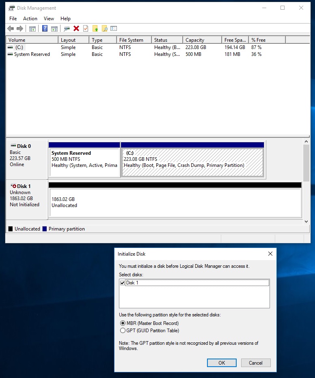Select the Disk 1 unallocated space block
Screen dimensions: 315x378
coord(176,203)
